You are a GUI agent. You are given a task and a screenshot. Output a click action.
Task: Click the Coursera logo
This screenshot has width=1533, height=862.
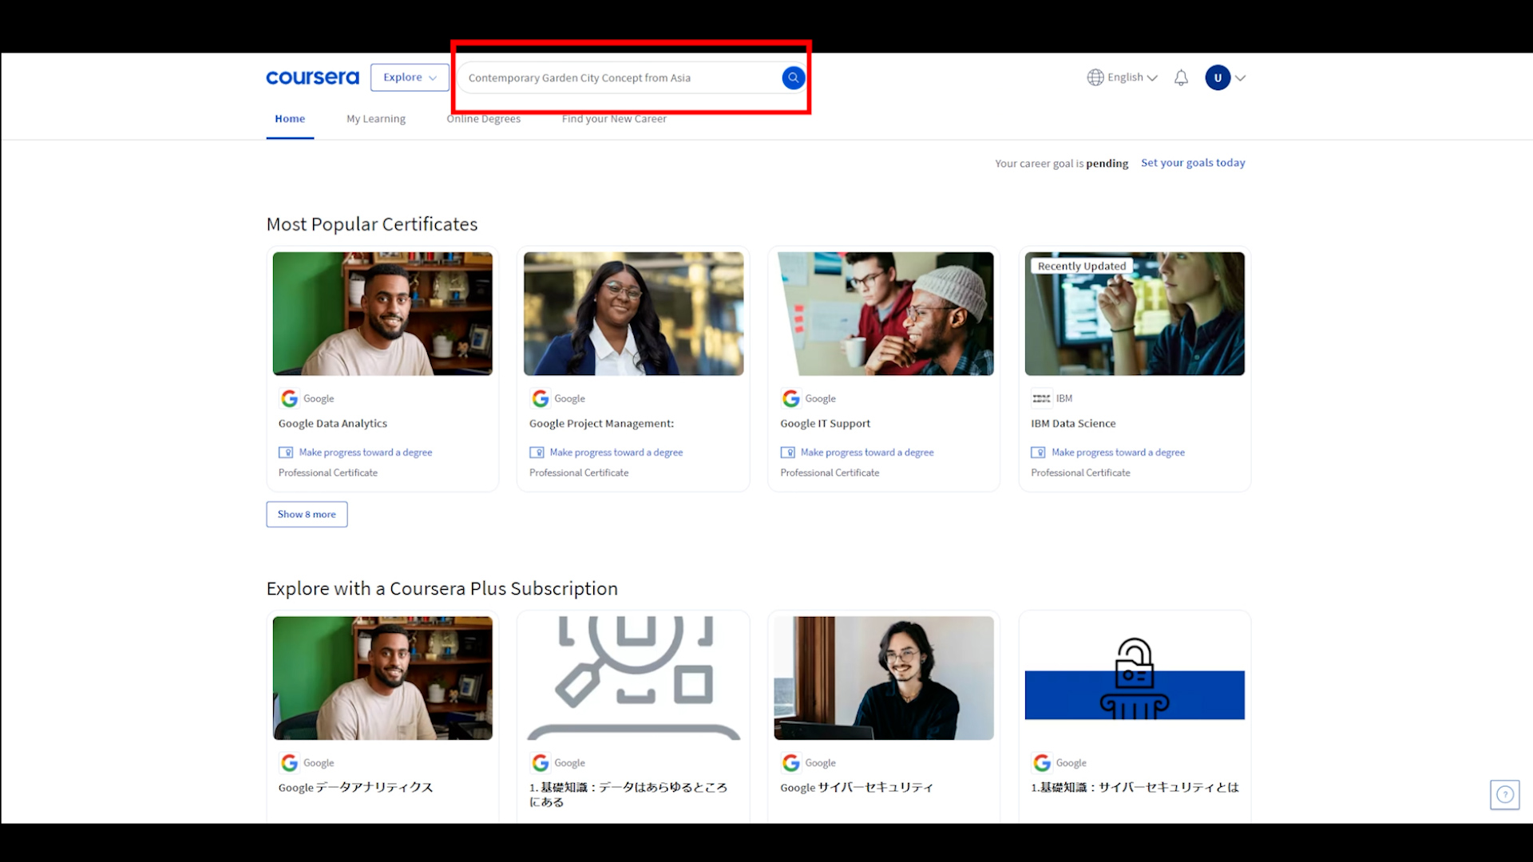[x=312, y=77]
